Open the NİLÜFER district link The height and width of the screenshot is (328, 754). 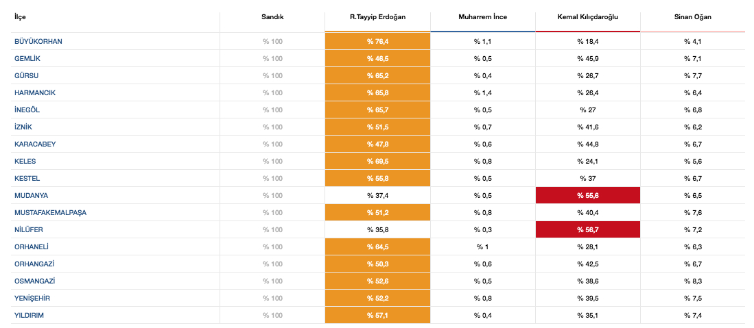(30, 230)
